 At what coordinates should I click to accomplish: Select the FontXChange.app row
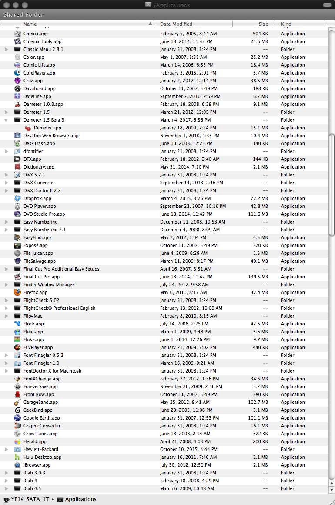click(x=164, y=379)
